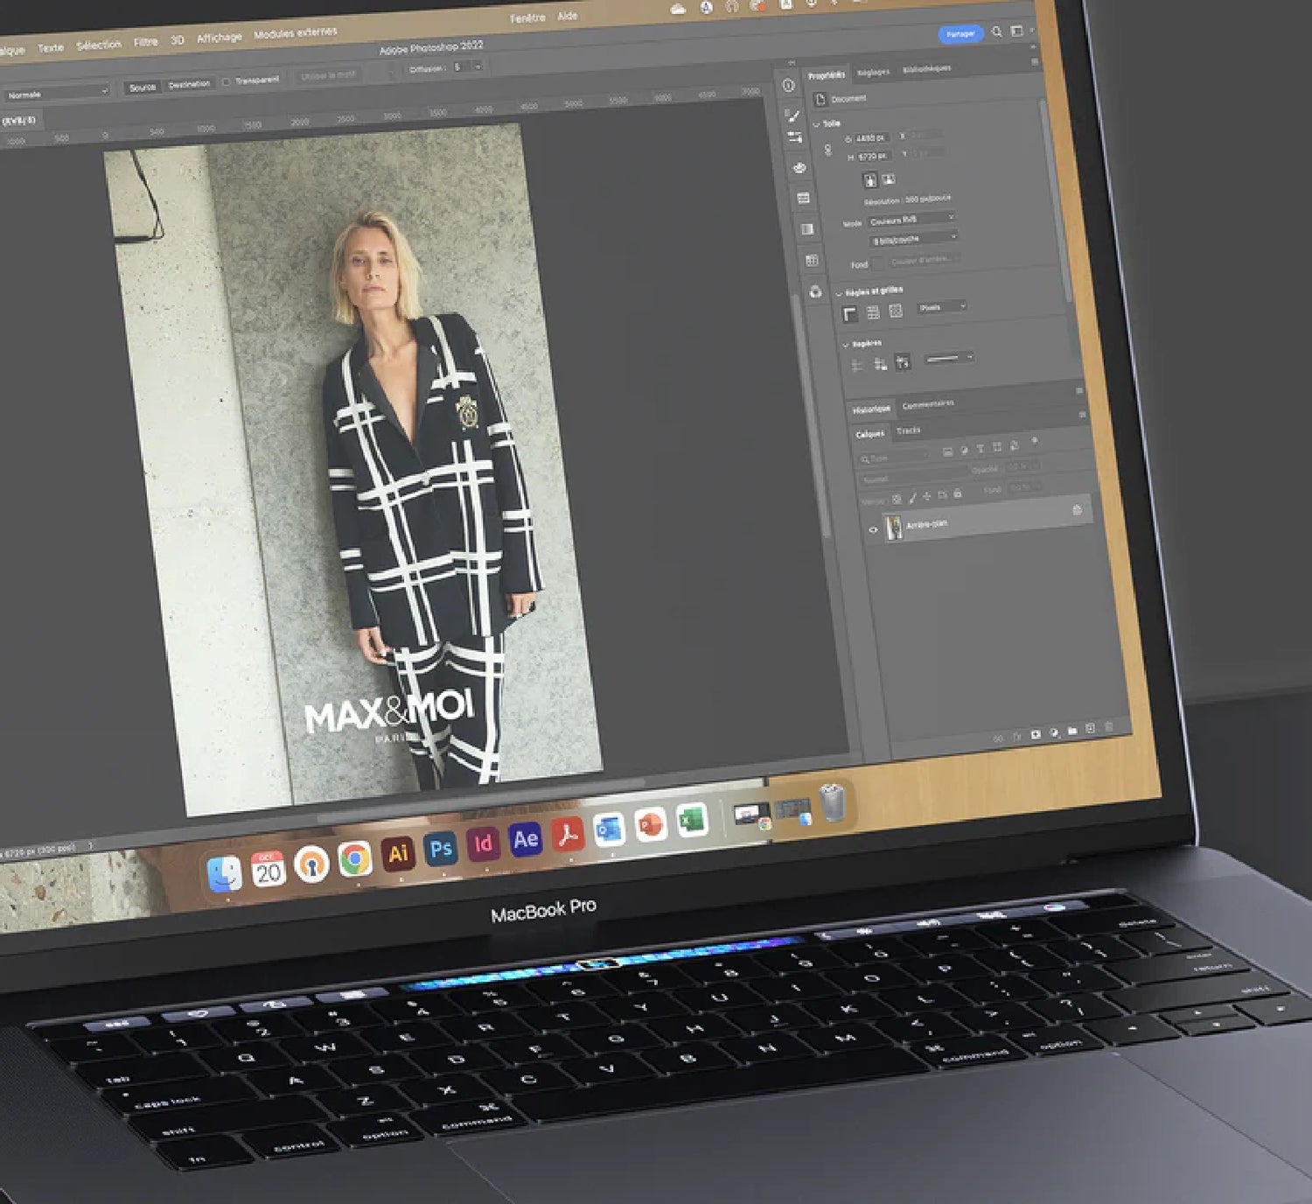Open the Fenêtre menu
This screenshot has width=1312, height=1204.
[527, 18]
